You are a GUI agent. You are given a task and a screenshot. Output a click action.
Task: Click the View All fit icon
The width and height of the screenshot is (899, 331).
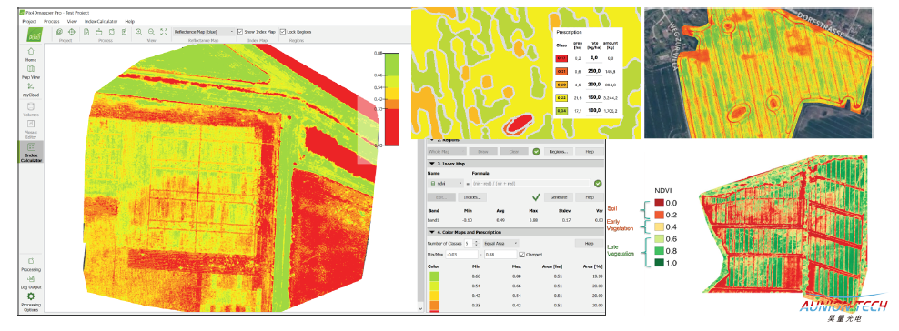(x=164, y=32)
